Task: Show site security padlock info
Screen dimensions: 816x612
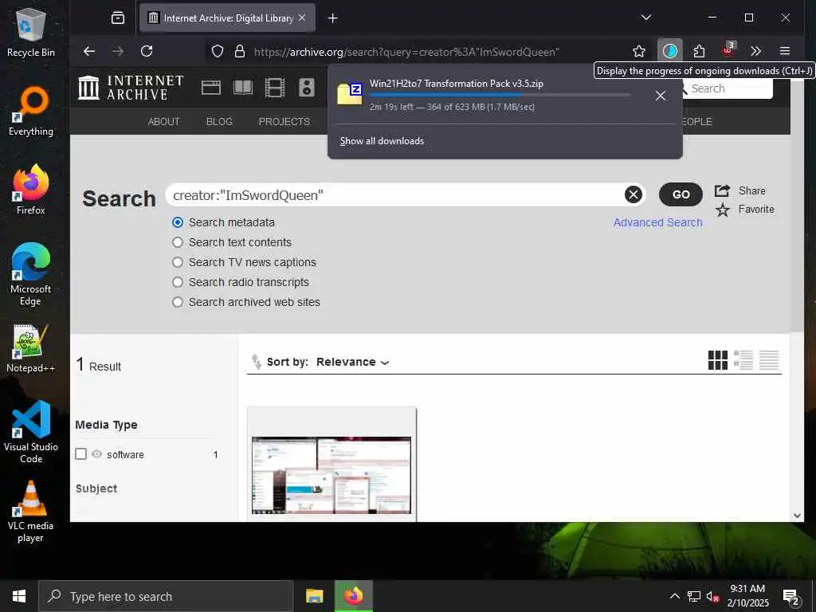Action: tap(239, 52)
